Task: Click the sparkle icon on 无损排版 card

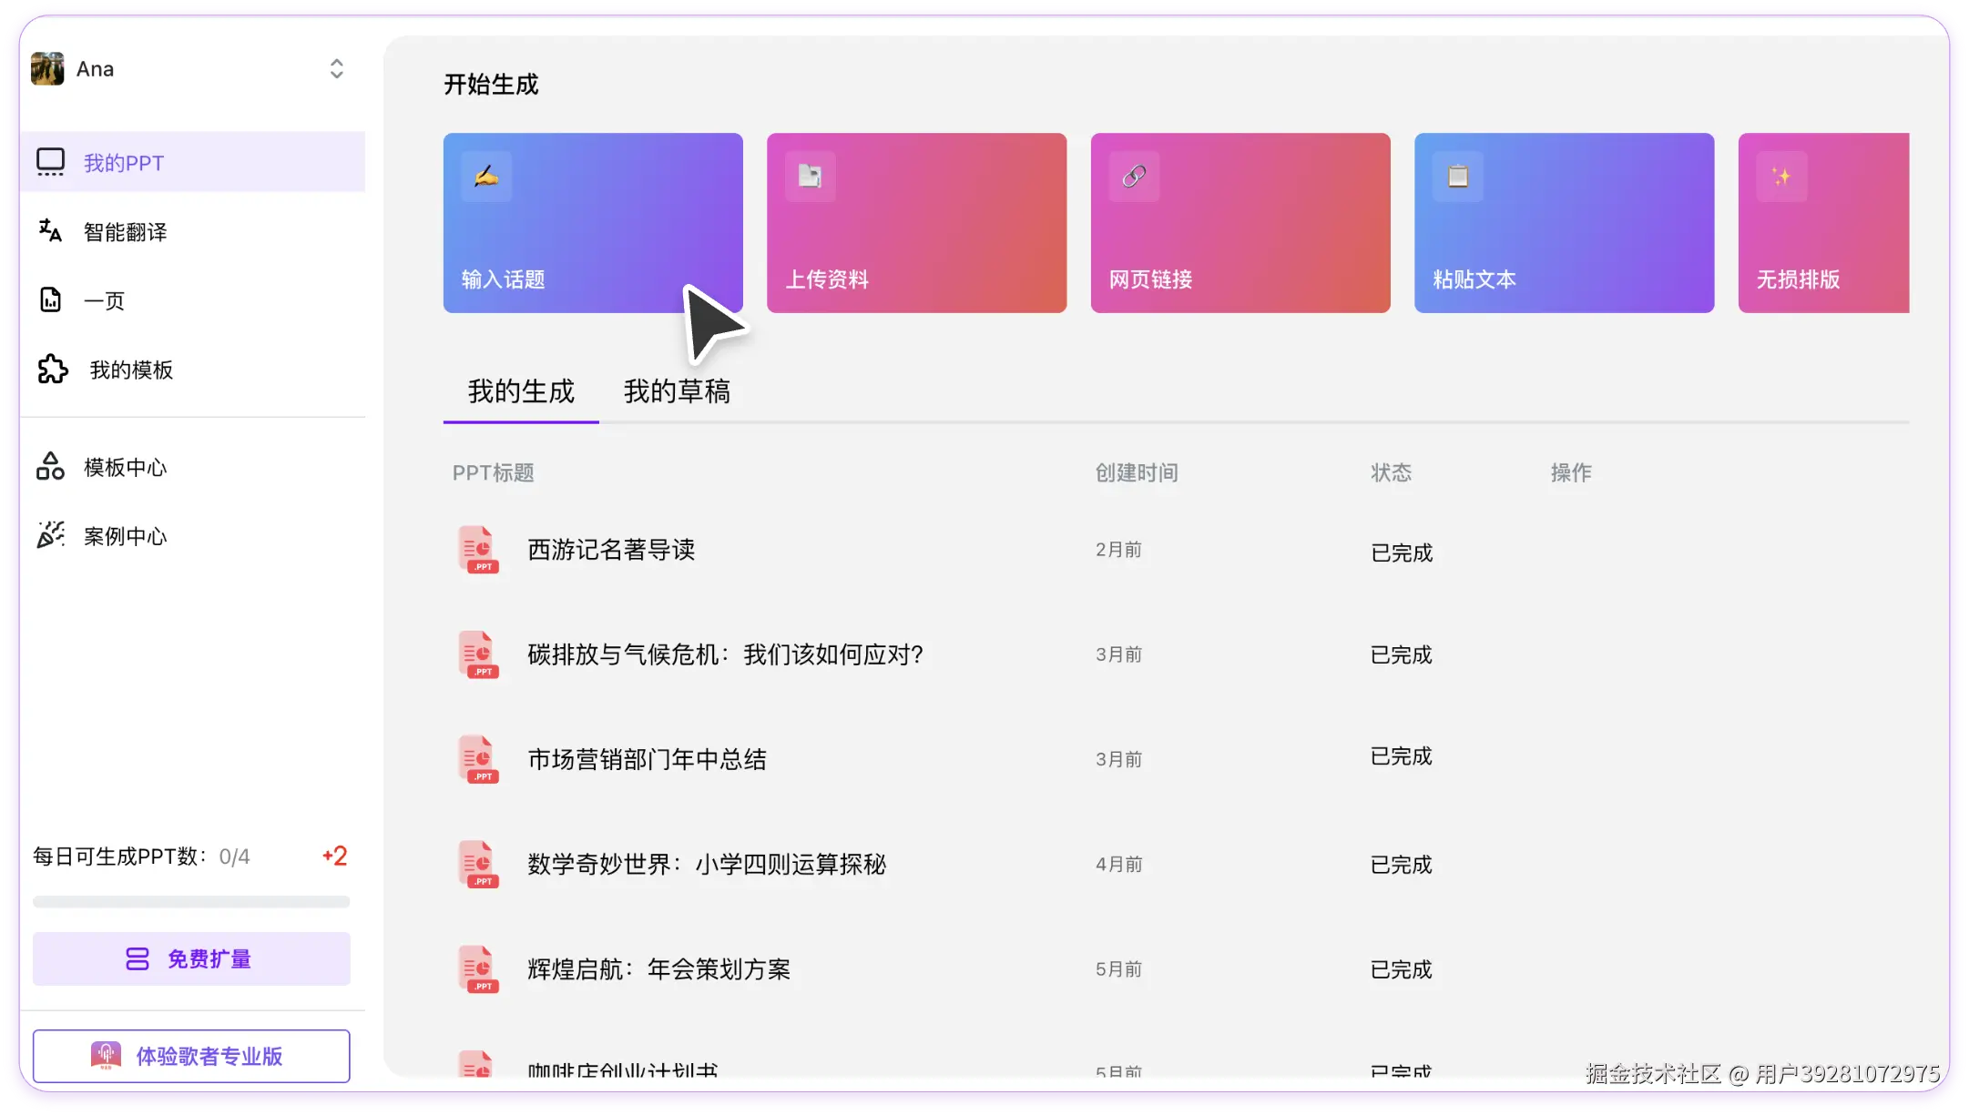Action: coord(1781,177)
